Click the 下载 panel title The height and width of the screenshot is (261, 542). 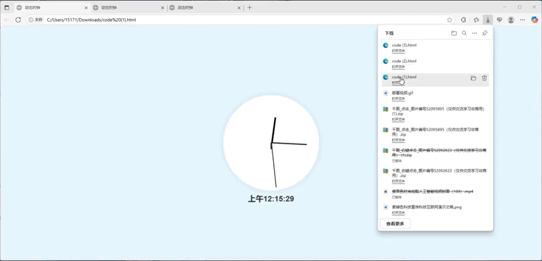click(x=389, y=33)
